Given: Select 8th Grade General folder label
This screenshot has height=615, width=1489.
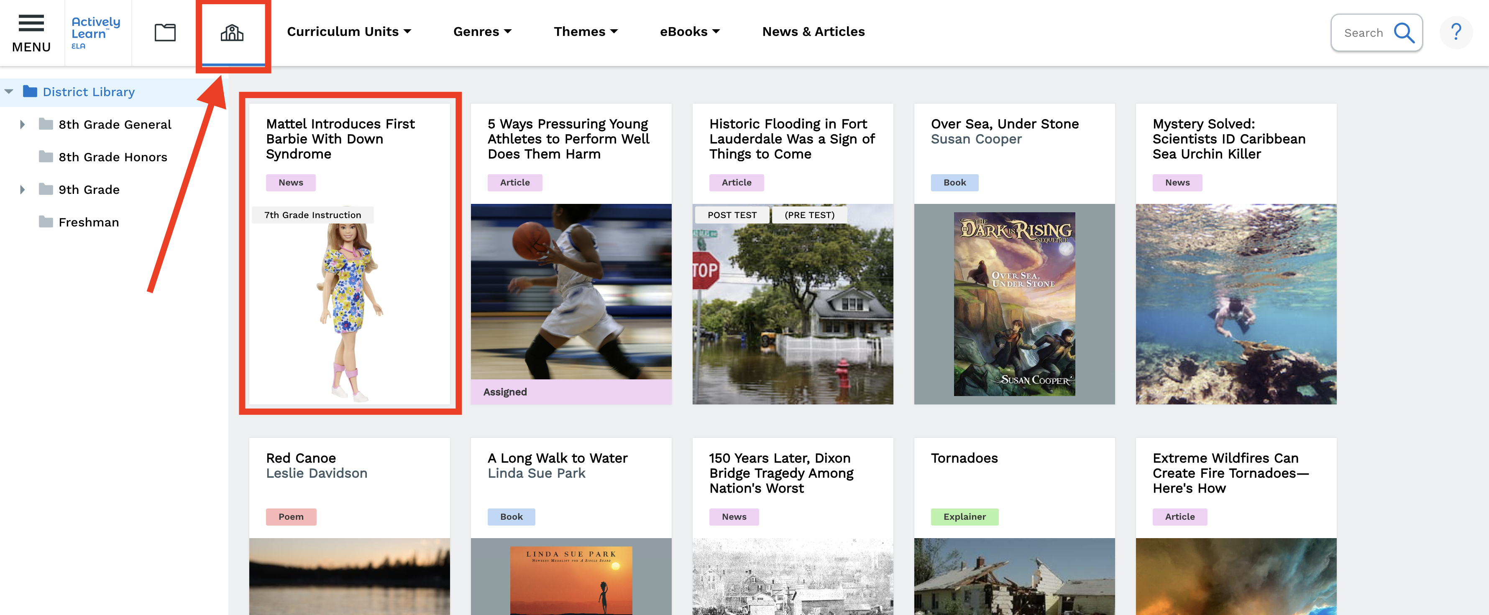Looking at the screenshot, I should 115,124.
